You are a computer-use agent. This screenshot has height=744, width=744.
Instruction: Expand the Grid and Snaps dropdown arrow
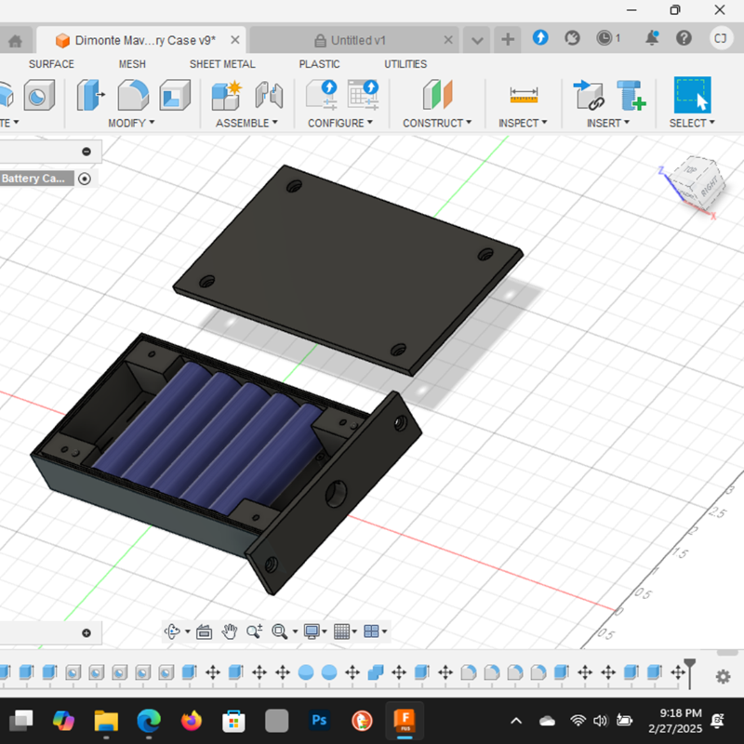[354, 631]
